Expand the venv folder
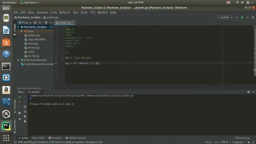256x144 pixels. click(x=22, y=31)
